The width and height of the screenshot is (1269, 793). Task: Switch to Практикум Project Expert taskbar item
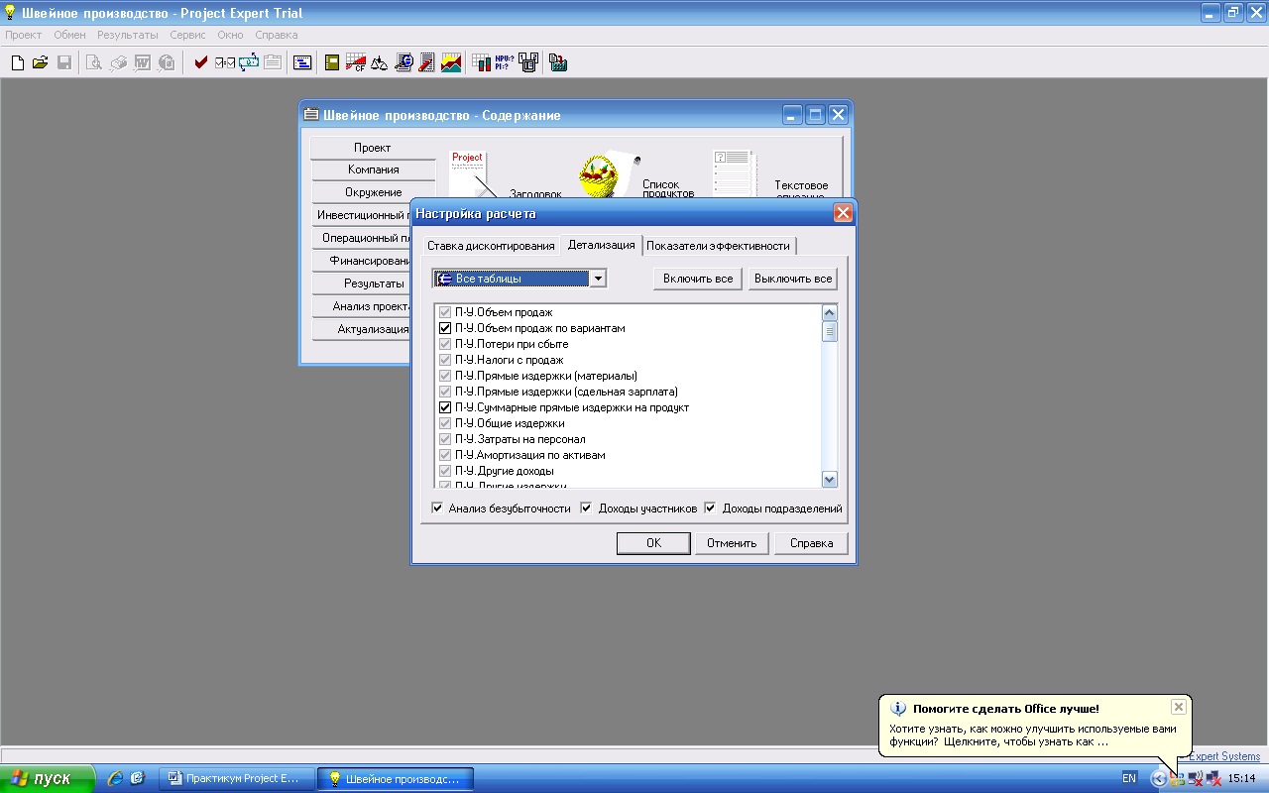[236, 779]
